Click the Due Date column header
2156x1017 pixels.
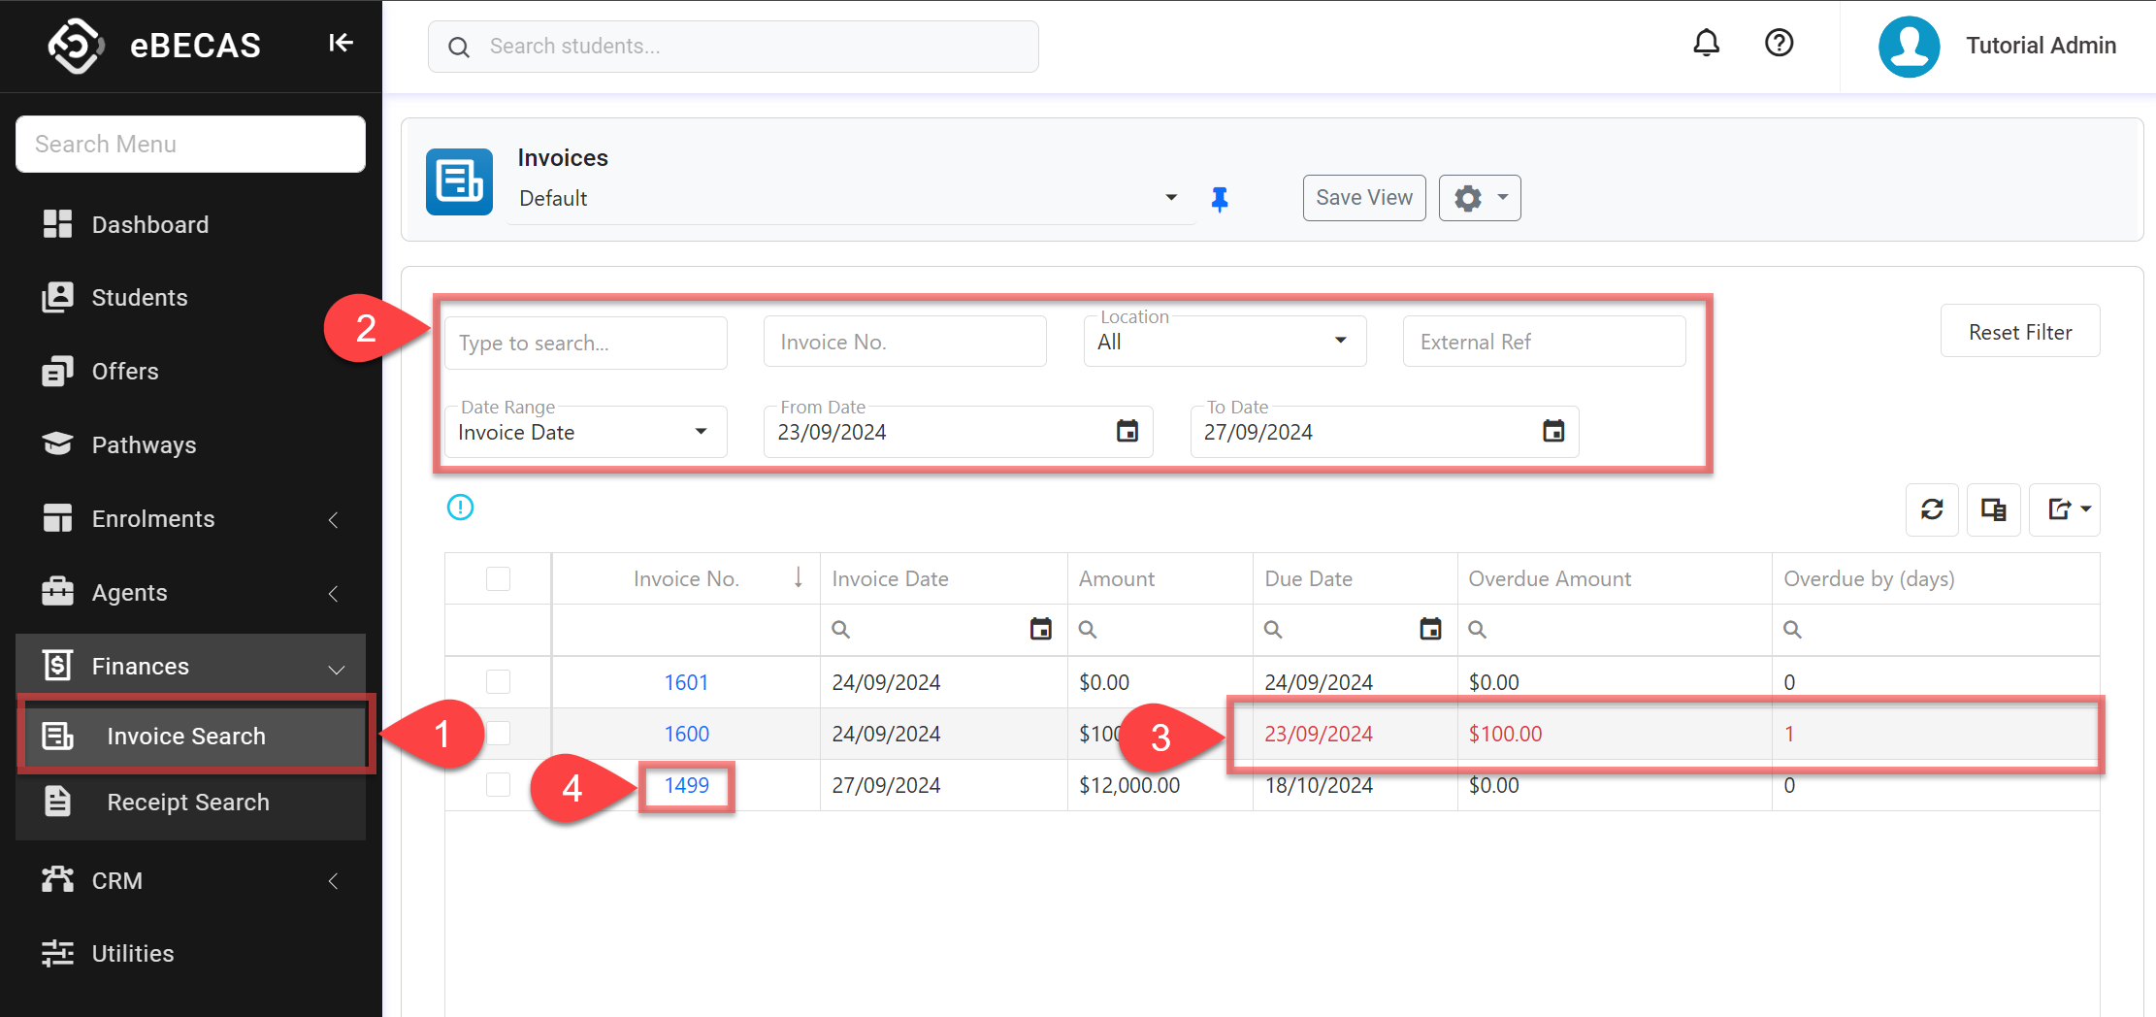[1356, 578]
